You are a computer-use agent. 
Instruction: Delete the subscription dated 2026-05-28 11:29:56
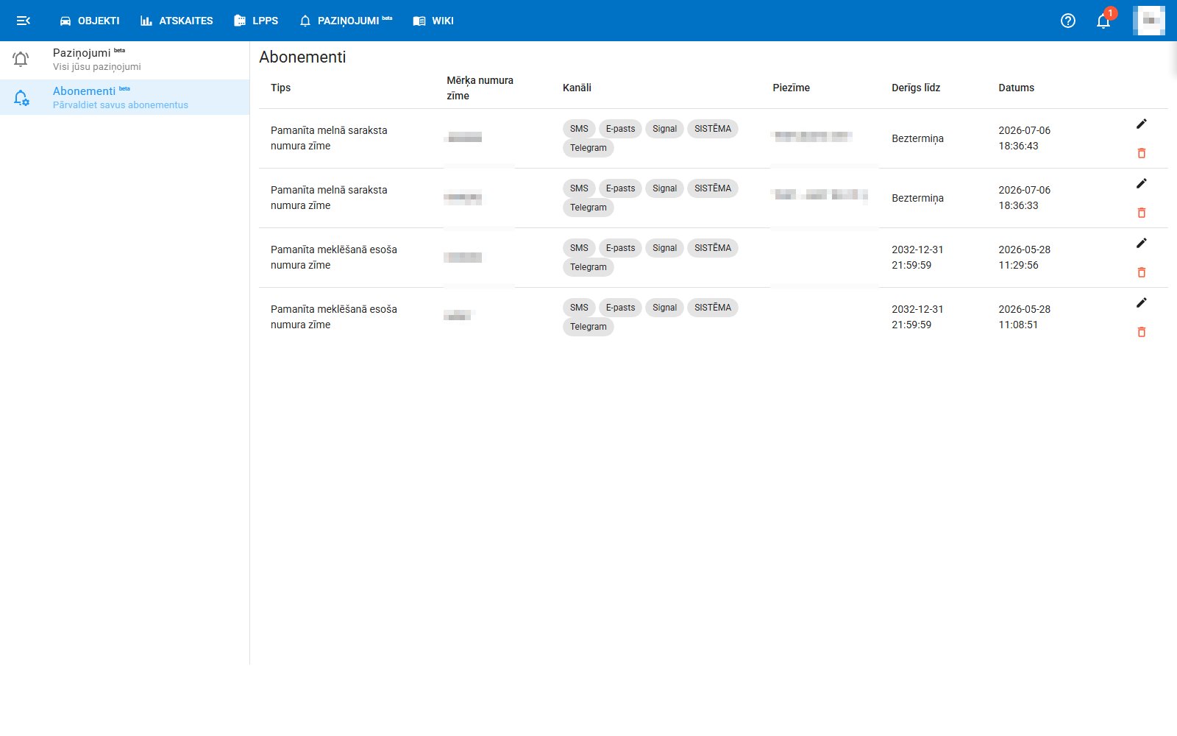click(x=1142, y=272)
